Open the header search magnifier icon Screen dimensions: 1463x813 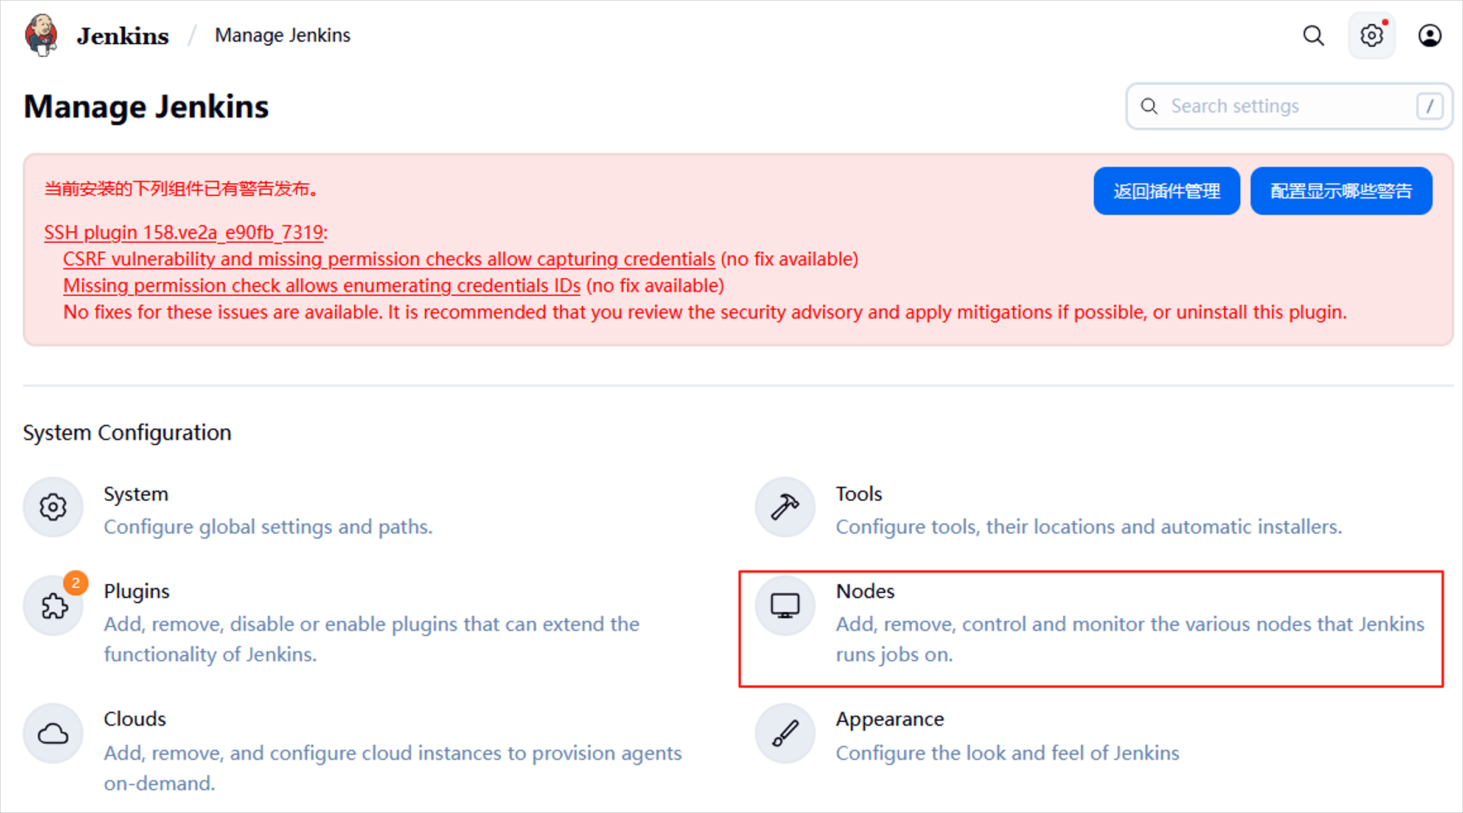click(x=1313, y=35)
